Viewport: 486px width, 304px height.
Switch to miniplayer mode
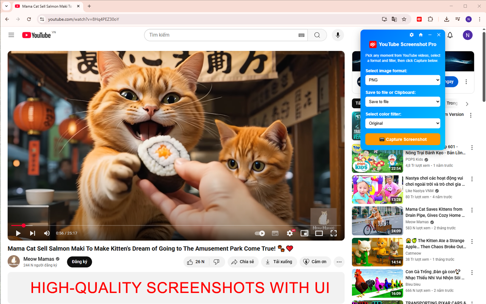(304, 233)
